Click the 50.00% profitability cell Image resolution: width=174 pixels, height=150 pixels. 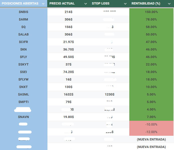tap(151, 34)
